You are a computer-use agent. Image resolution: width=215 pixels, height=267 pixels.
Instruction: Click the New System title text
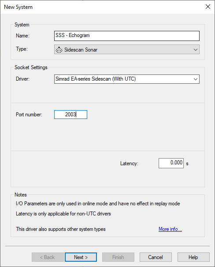18,7
